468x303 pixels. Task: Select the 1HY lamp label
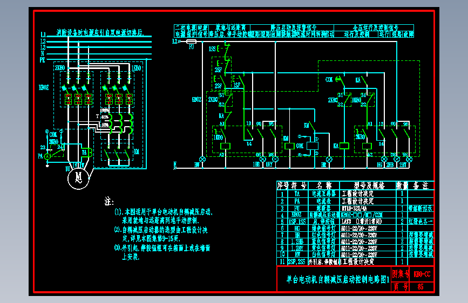click(269, 164)
